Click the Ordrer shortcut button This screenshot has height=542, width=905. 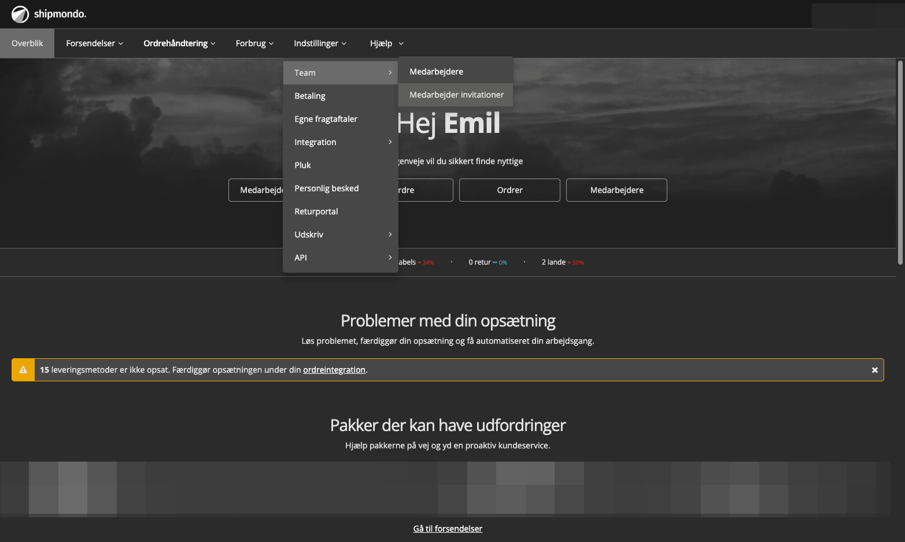(x=509, y=190)
